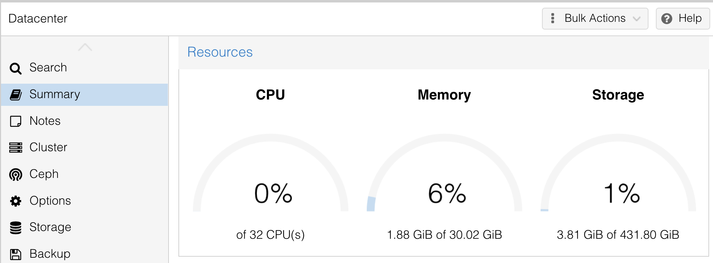Viewport: 713px width, 263px height.
Task: Collapse sidebar using the up chevron
Action: [x=85, y=47]
